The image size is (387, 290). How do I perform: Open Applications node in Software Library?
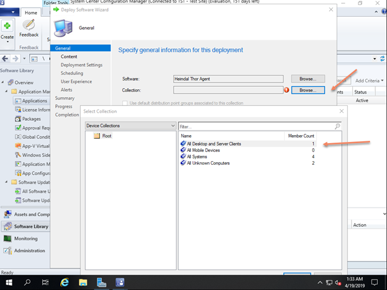coord(31,100)
